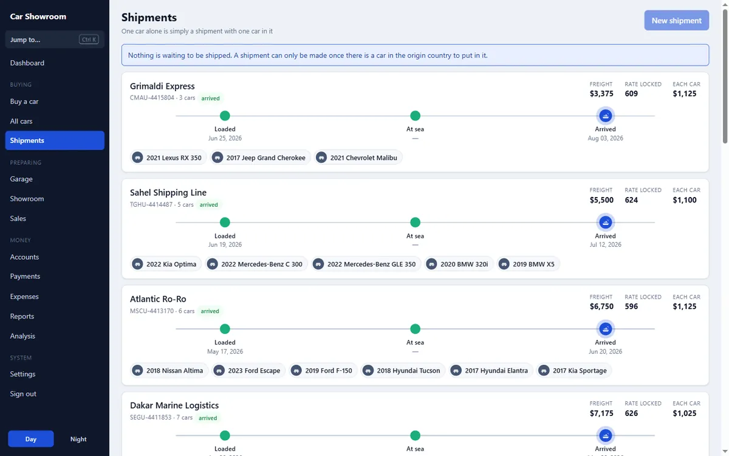
Task: Click the car icon on the 2022 Kia Optima chip
Action: 138,264
